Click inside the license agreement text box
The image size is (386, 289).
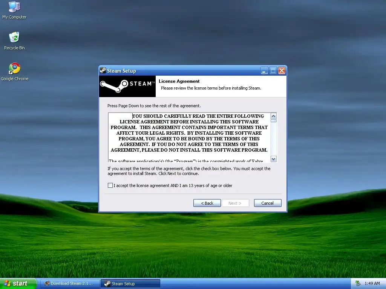click(189, 137)
